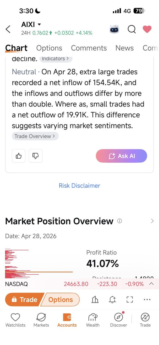Open the Market Position Overview info icon
Image resolution: width=159 pixels, height=345 pixels.
[x=119, y=221]
